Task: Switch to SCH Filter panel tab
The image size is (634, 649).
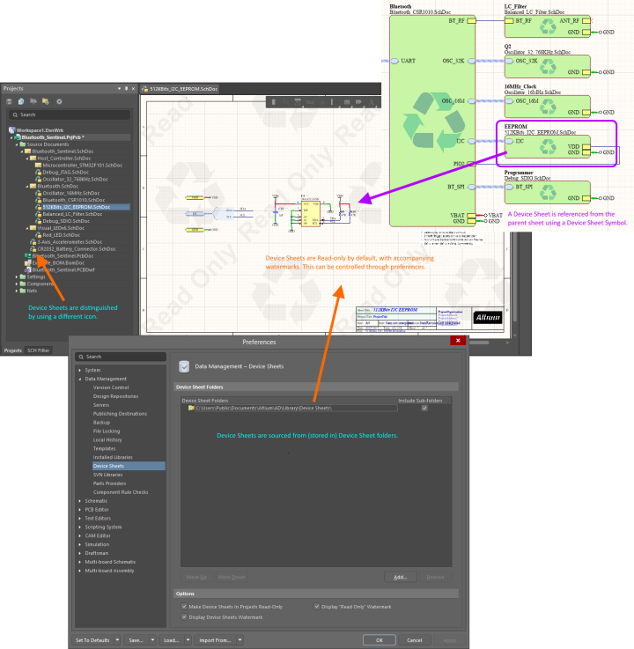Action: (38, 350)
